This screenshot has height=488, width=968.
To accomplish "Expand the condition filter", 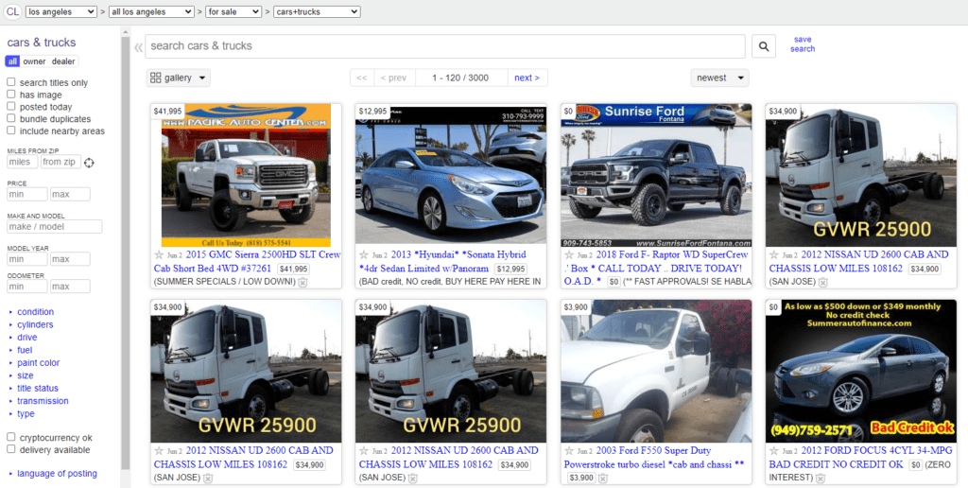I will (35, 312).
